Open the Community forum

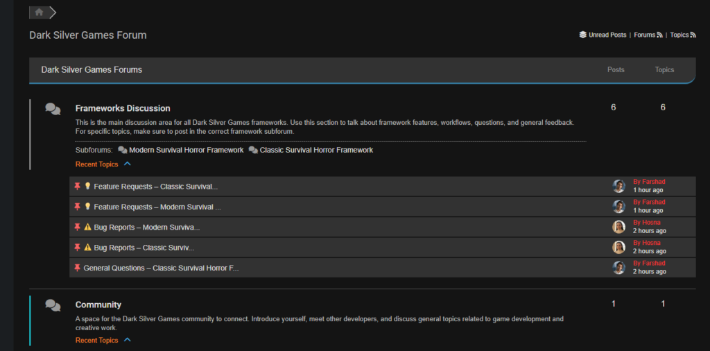tap(98, 305)
